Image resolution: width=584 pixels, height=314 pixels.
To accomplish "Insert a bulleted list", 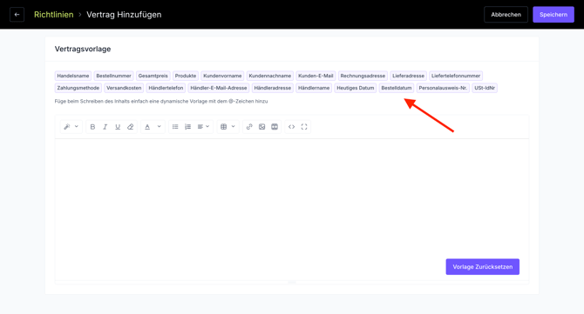I will (x=175, y=127).
